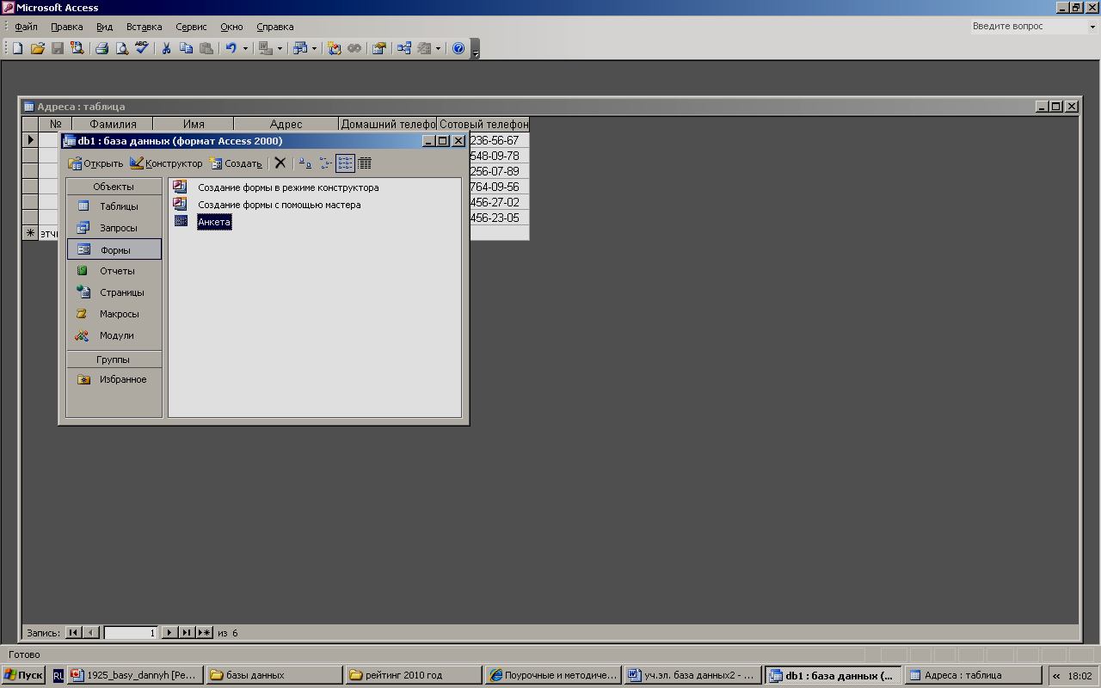Select Формы in the Objects pane
1101x688 pixels.
(114, 249)
